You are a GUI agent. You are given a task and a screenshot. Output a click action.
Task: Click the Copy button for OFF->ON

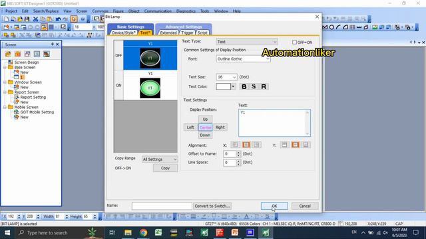click(x=165, y=168)
